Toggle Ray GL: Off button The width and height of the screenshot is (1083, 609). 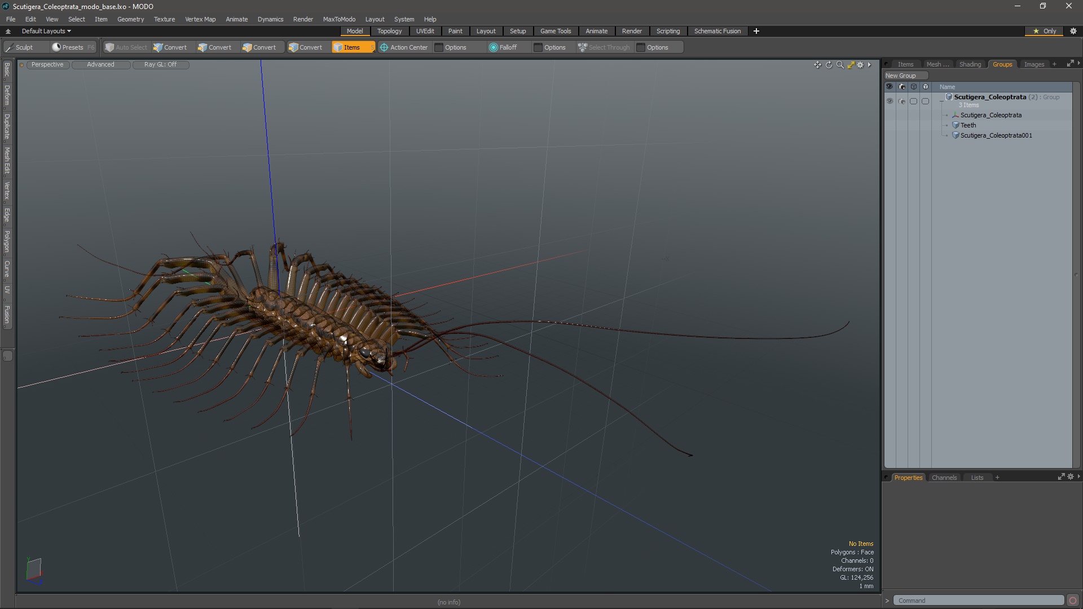(160, 64)
